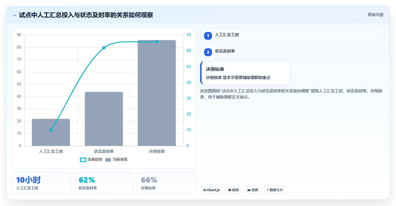Open the 状态及时率 list row
Screen dimensions: 396x206
pos(292,51)
